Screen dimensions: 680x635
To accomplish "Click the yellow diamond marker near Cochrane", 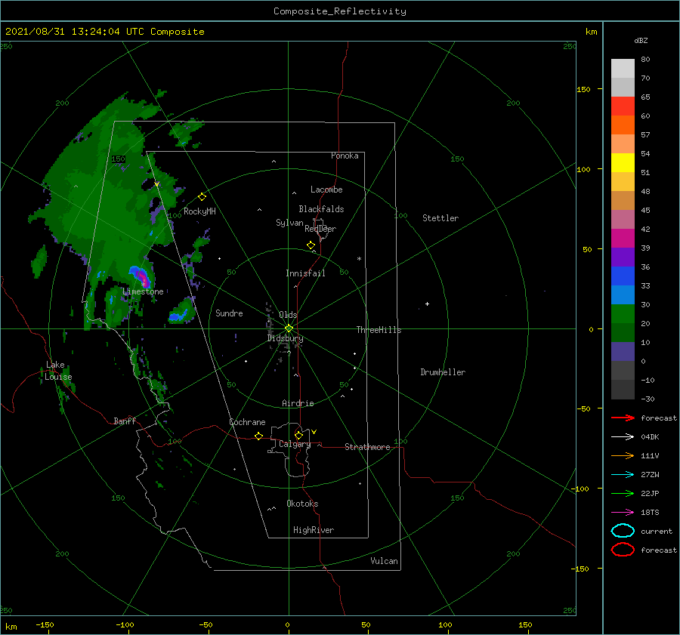I will tap(258, 436).
